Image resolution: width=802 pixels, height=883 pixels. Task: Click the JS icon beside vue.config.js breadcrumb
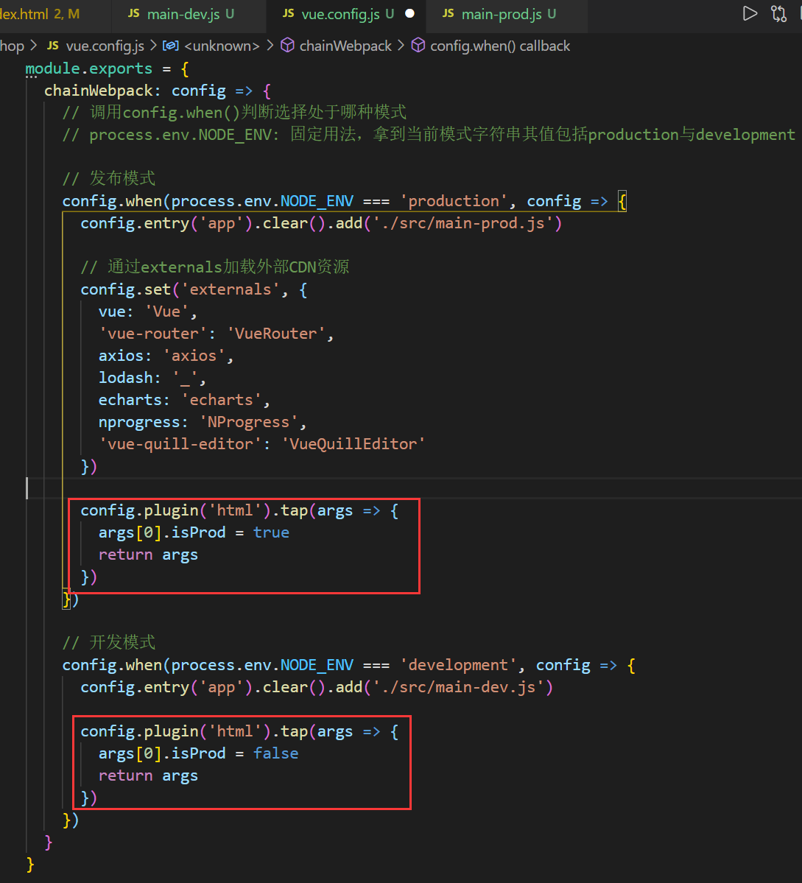[53, 46]
